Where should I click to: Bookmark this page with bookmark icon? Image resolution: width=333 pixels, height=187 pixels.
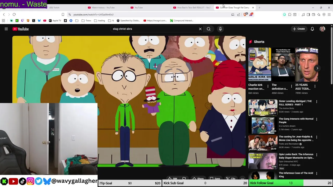coord(63,15)
